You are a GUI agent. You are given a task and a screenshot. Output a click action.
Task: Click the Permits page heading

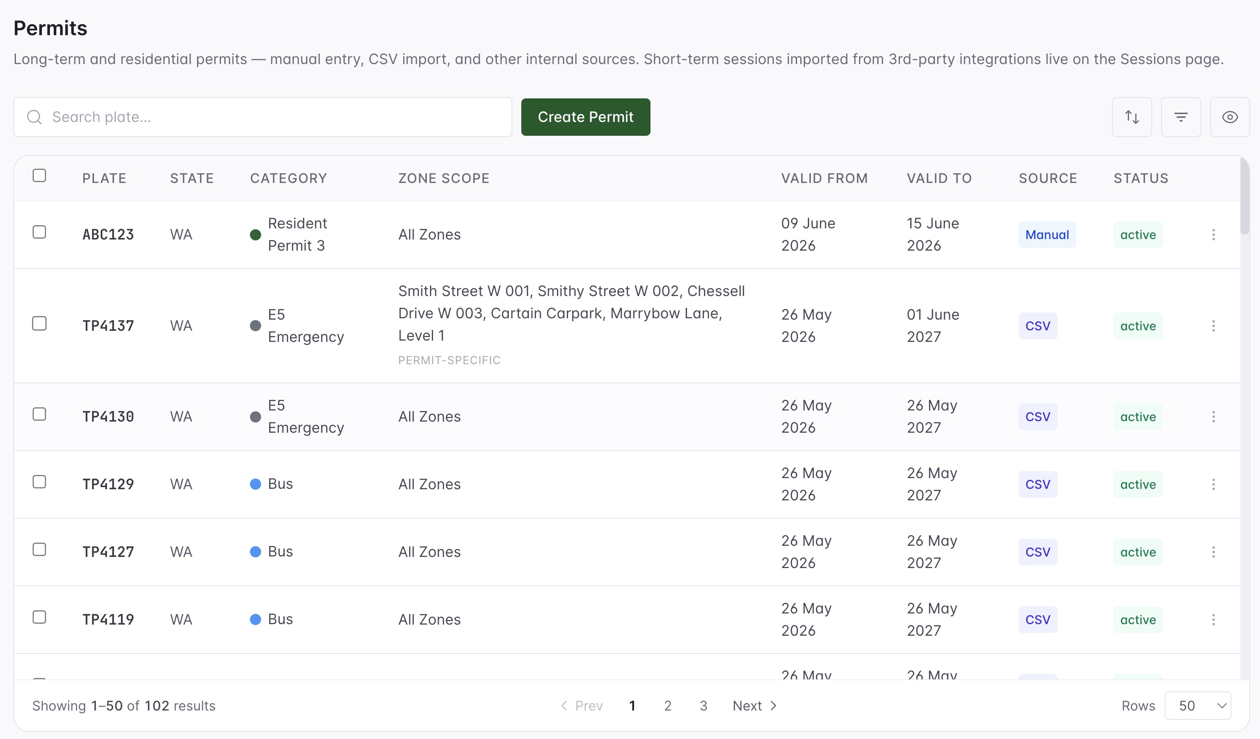(x=50, y=28)
